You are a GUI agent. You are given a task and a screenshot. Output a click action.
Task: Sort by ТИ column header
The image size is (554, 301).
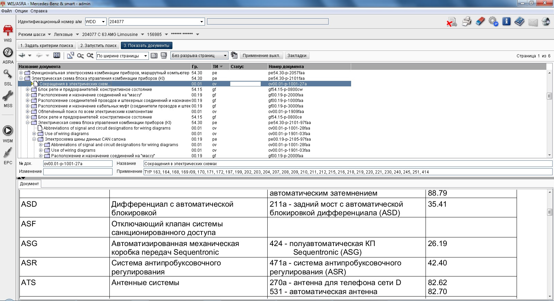coord(220,67)
